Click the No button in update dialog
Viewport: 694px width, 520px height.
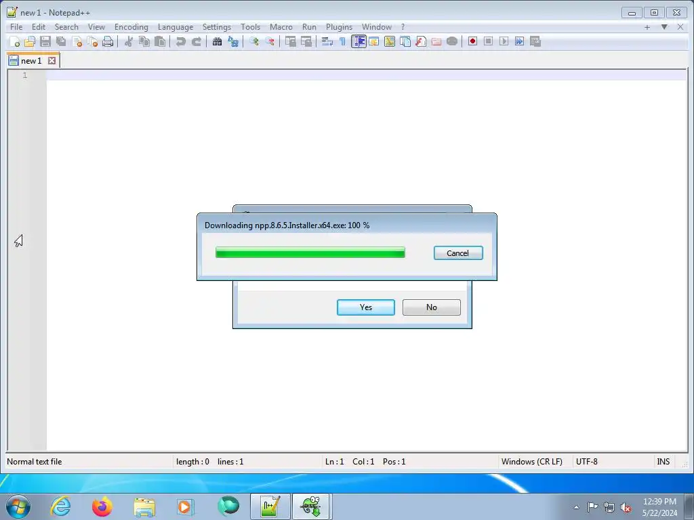click(x=432, y=307)
